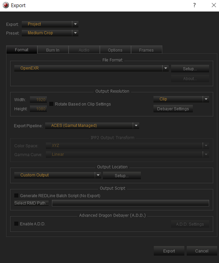
Task: Open the Export scope dropdown showing Project
Action: (x=50, y=24)
